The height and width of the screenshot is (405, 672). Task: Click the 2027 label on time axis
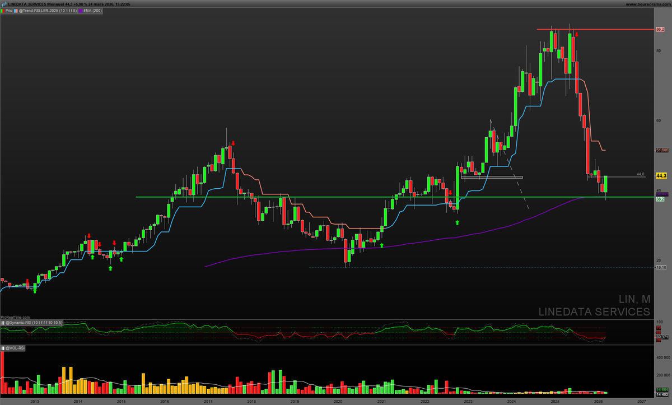[642, 402]
